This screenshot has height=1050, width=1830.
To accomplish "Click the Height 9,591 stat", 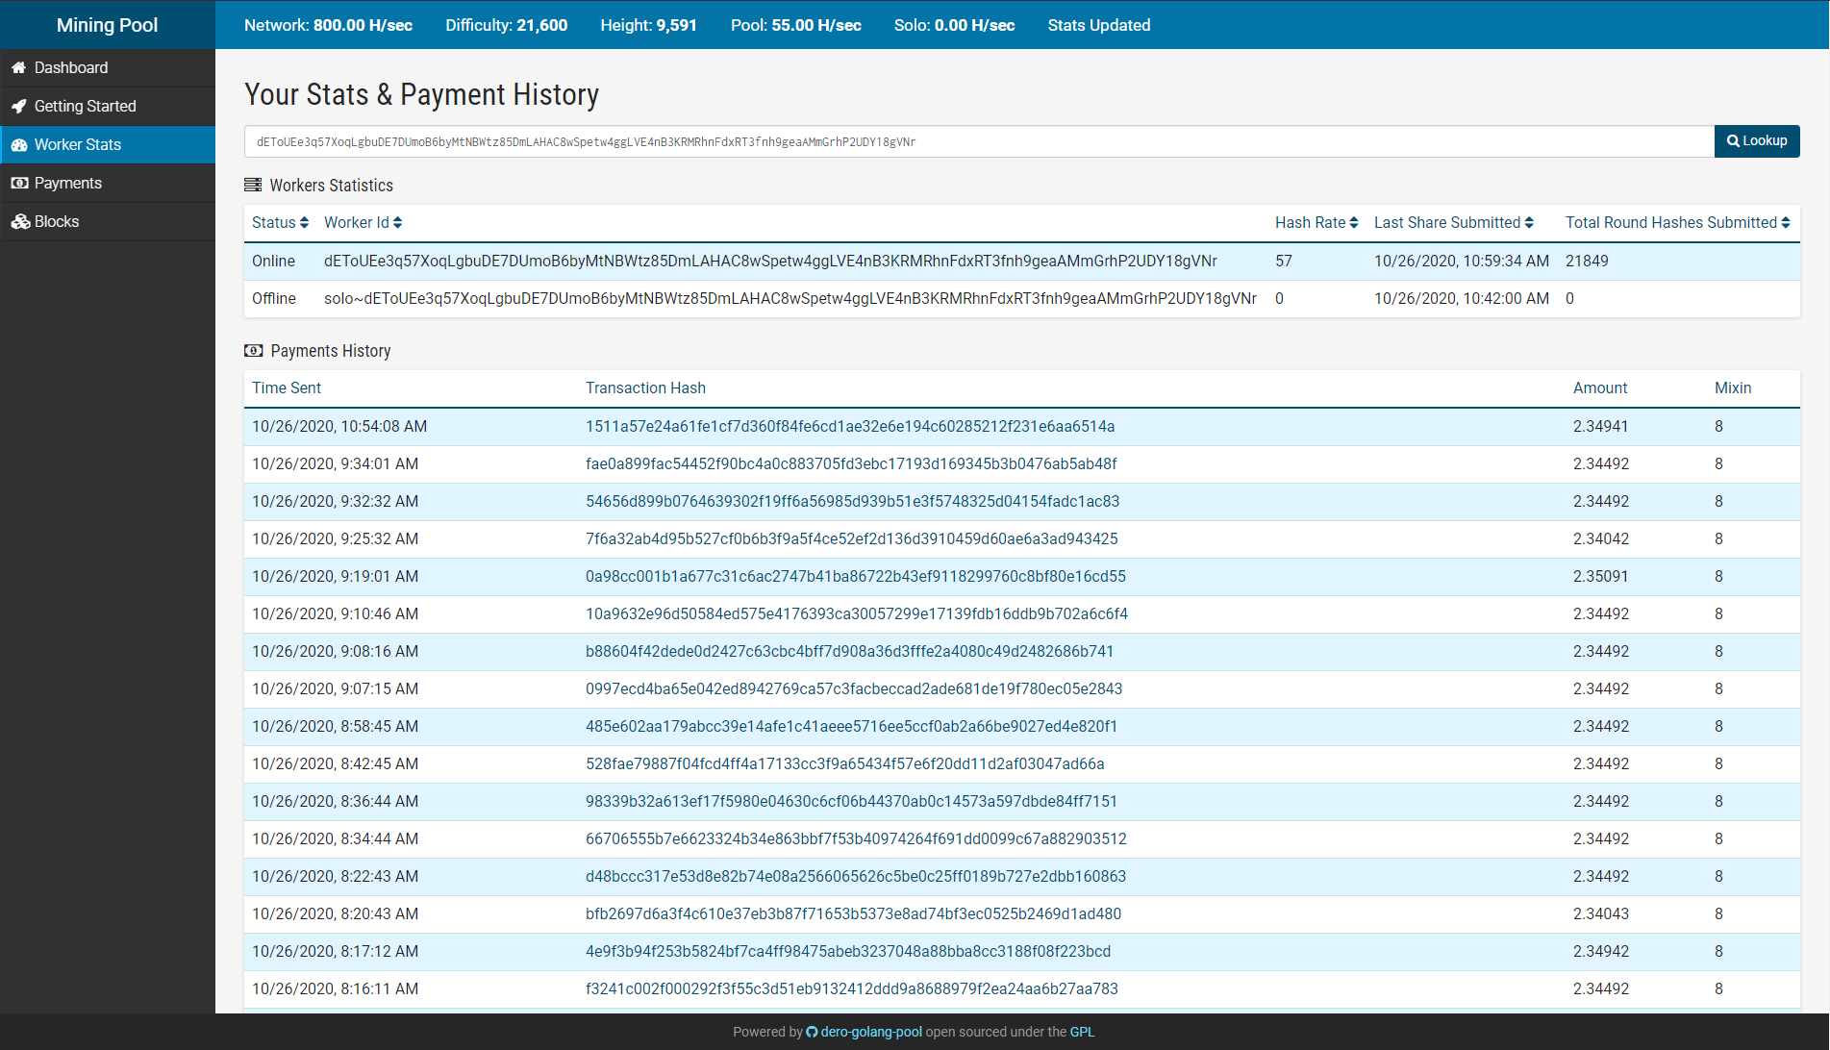I will pyautogui.click(x=648, y=25).
